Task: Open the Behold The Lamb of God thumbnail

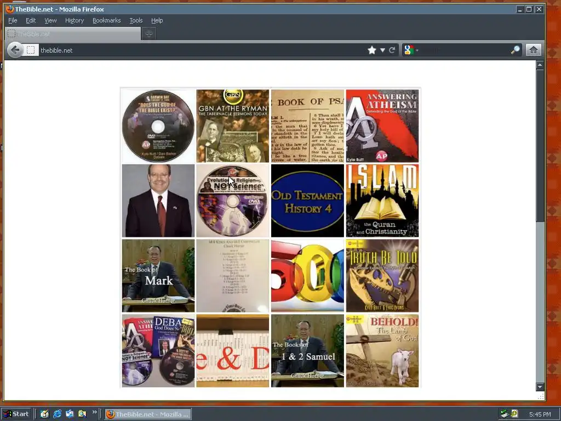Action: click(x=382, y=351)
